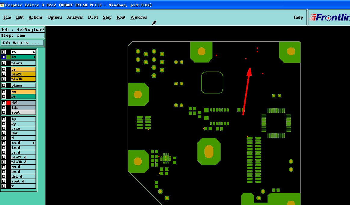Open the Options menu
Image resolution: width=350 pixels, height=205 pixels.
point(55,17)
